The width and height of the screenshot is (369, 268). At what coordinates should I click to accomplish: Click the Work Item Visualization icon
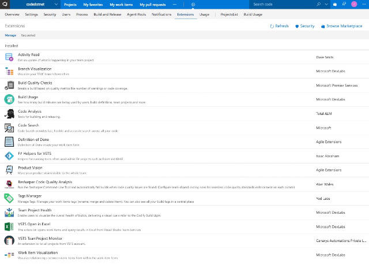[x=9, y=255]
